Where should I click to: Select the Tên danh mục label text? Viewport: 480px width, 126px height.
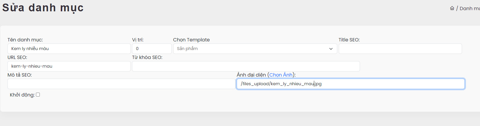click(x=25, y=40)
